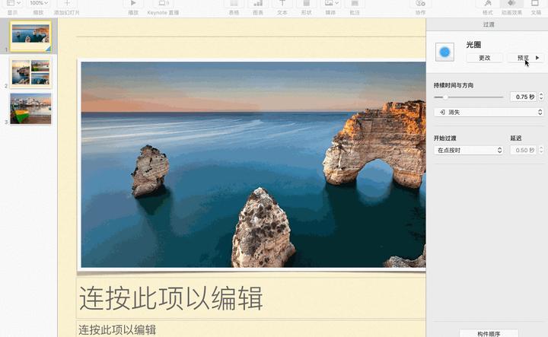Open the 消失 direction dropdown
The image size is (548, 337).
489,112
